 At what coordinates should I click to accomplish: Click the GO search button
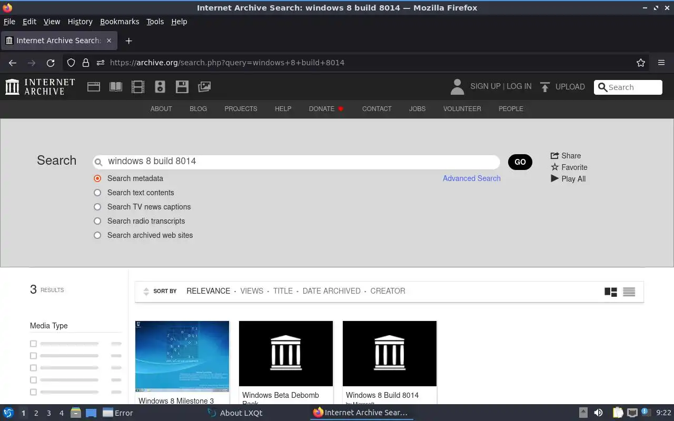pyautogui.click(x=520, y=162)
